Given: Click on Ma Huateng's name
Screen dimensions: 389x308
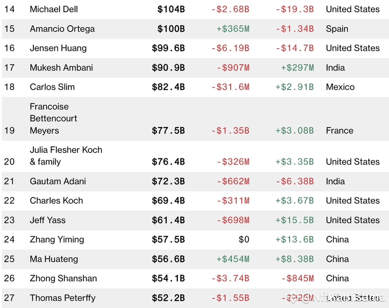Looking at the screenshot, I should coord(54,259).
